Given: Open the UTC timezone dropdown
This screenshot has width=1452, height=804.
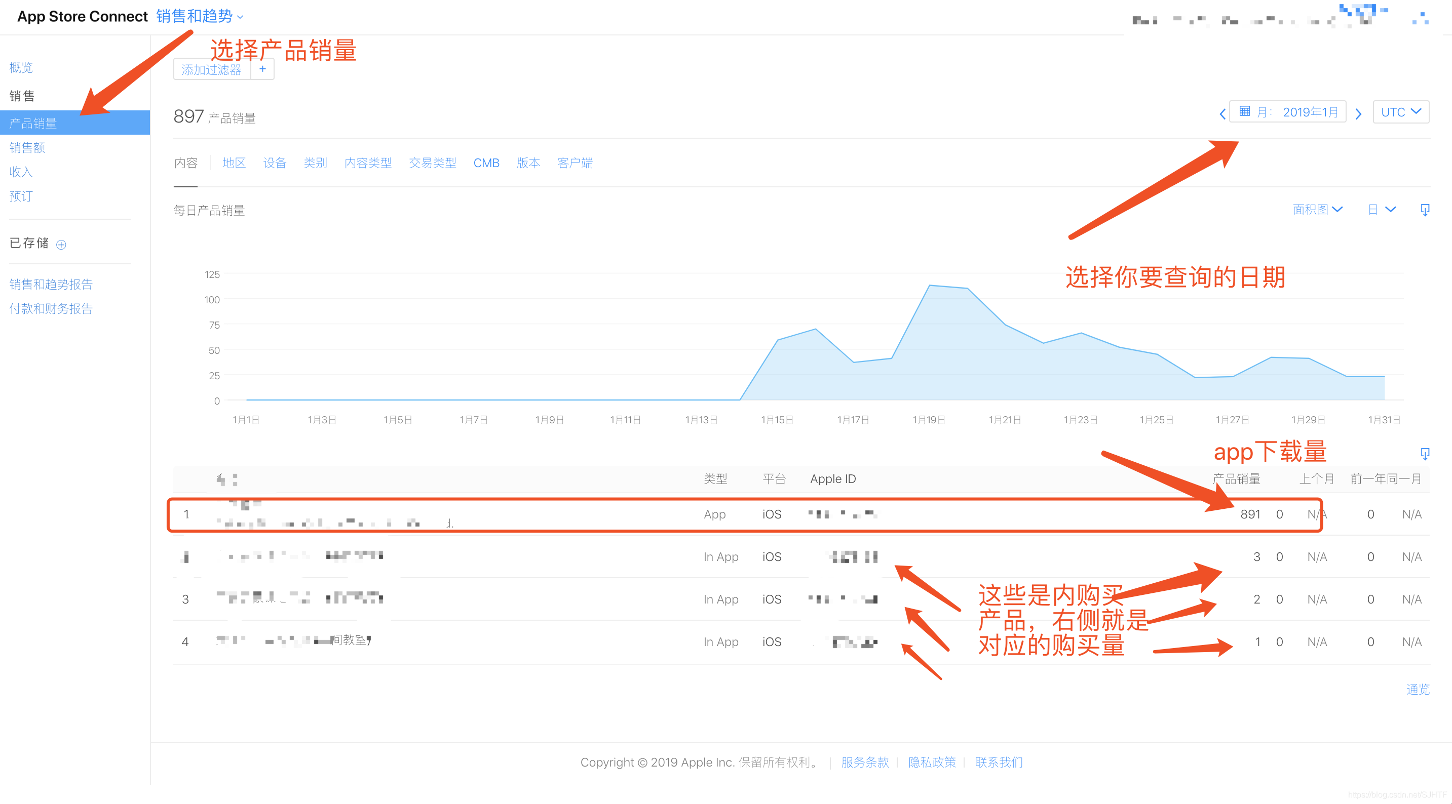Looking at the screenshot, I should click(x=1400, y=111).
